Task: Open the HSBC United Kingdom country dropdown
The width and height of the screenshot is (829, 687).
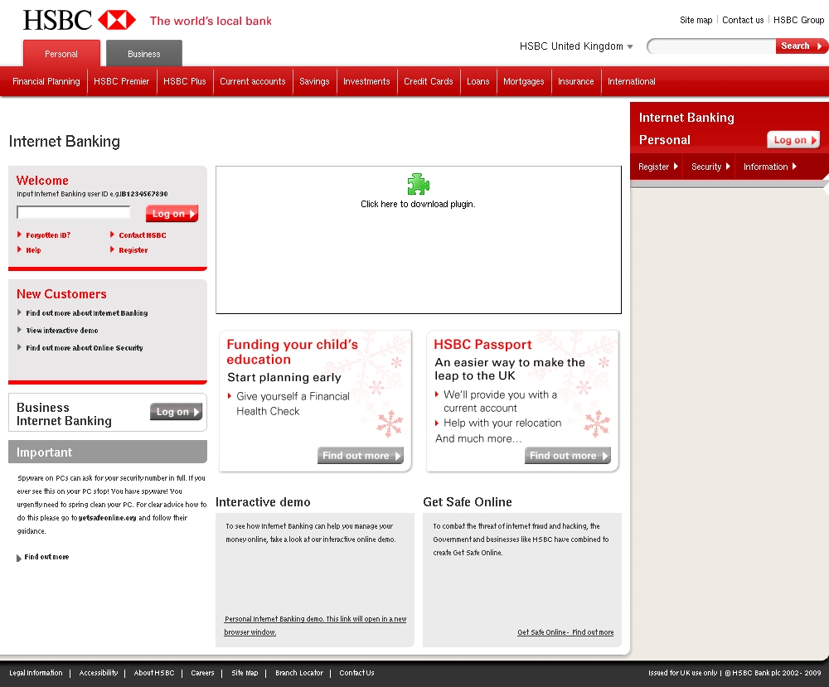Action: click(x=576, y=46)
